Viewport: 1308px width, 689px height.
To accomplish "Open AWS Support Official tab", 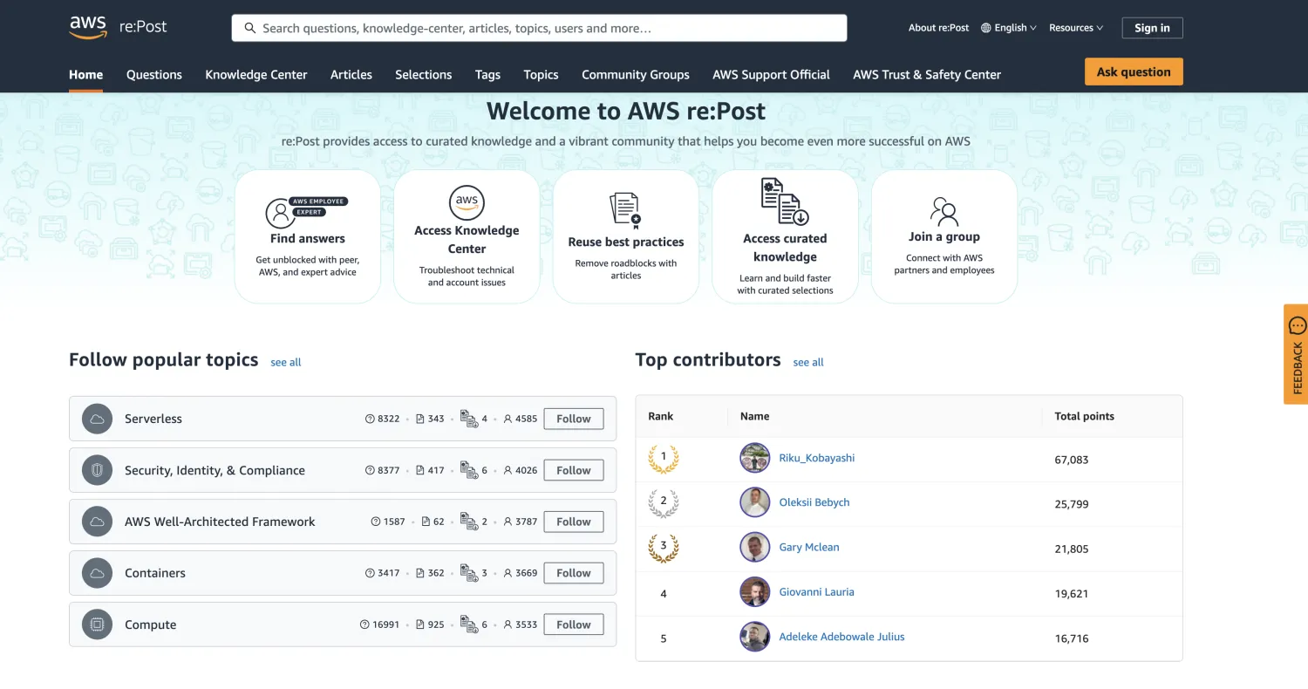I will pos(771,75).
